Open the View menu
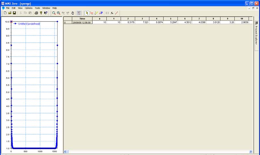This screenshot has width=260, height=155. 20,8
